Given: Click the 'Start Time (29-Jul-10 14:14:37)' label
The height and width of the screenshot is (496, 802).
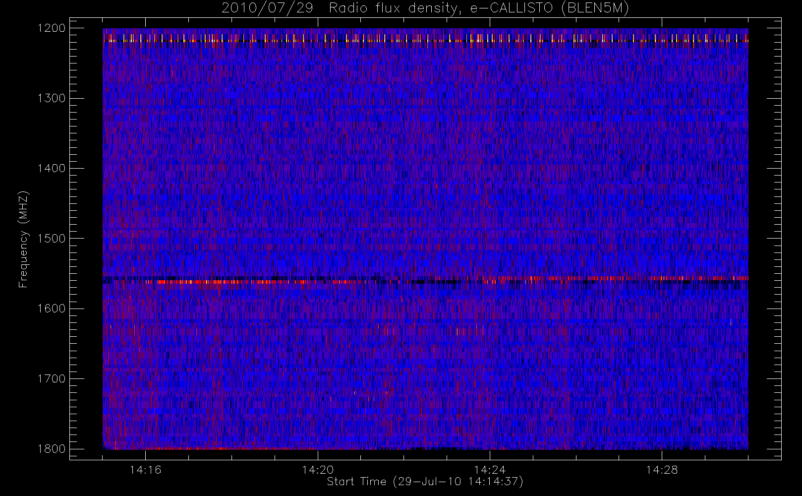Looking at the screenshot, I should pyautogui.click(x=425, y=481).
